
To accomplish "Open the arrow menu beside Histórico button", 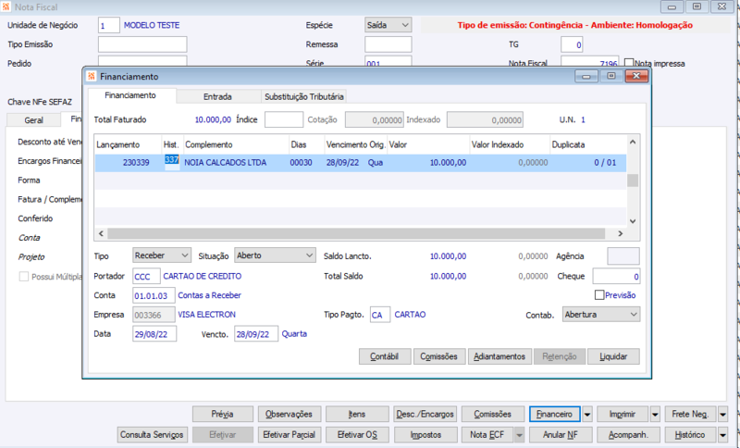I will (723, 435).
